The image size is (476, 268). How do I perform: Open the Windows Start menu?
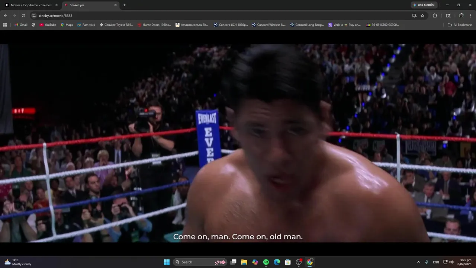pyautogui.click(x=167, y=262)
